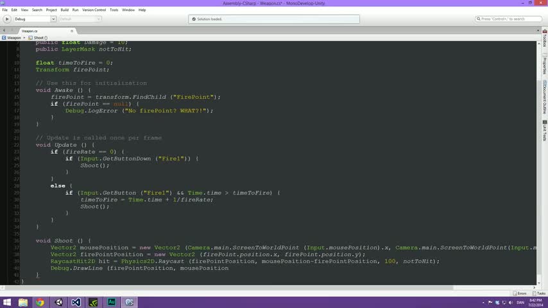Open File Explorer from taskbar
This screenshot has height=308, width=548.
[x=23, y=302]
